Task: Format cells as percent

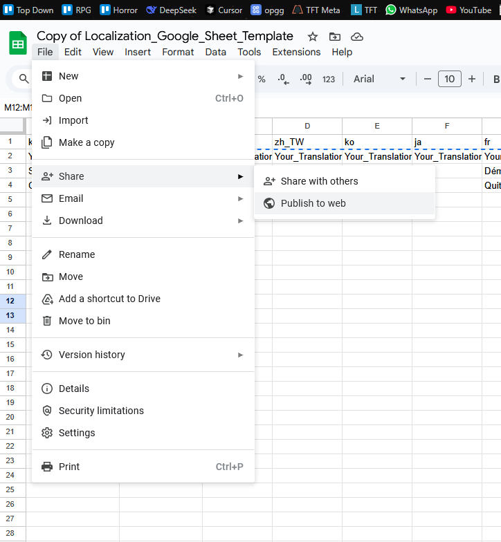Action: point(262,79)
